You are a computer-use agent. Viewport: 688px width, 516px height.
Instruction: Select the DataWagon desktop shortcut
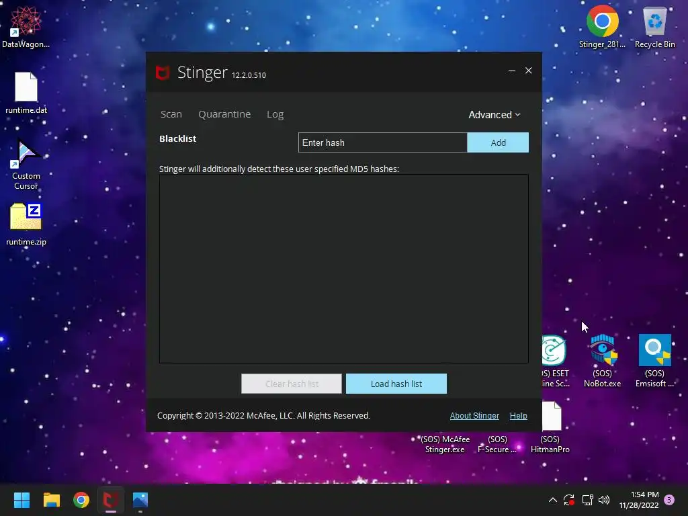26,27
